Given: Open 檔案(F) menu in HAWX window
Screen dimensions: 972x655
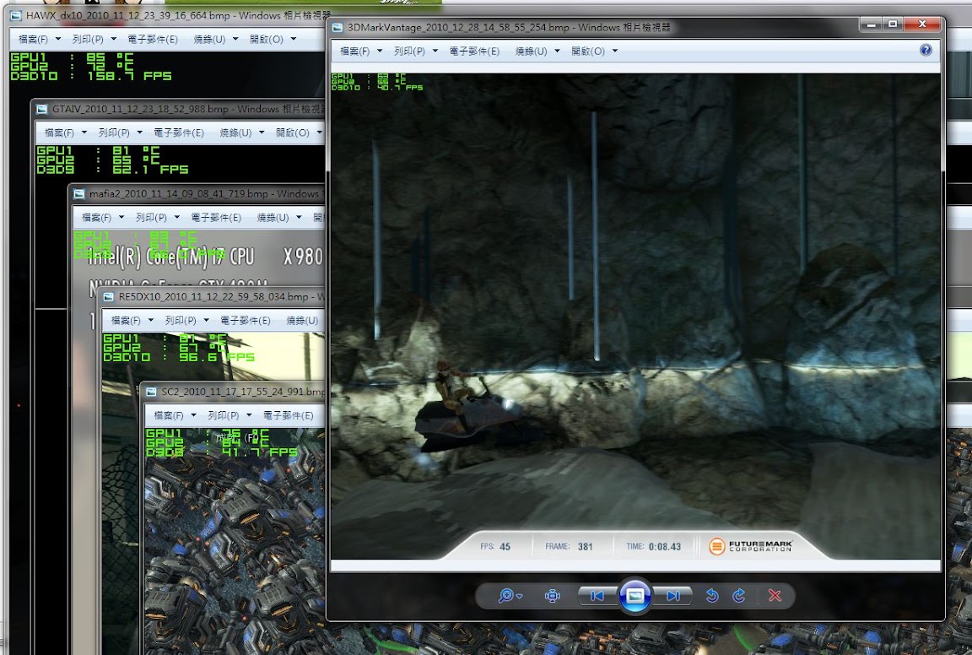Looking at the screenshot, I should [x=33, y=39].
